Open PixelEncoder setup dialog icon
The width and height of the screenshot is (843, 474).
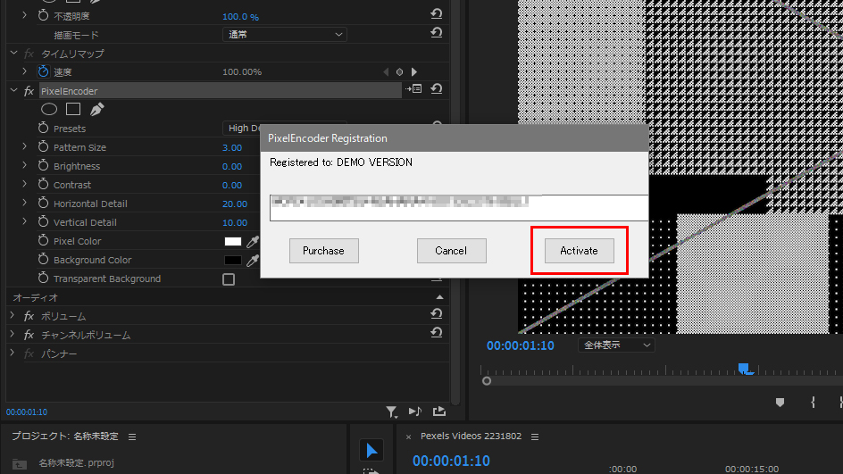[414, 89]
